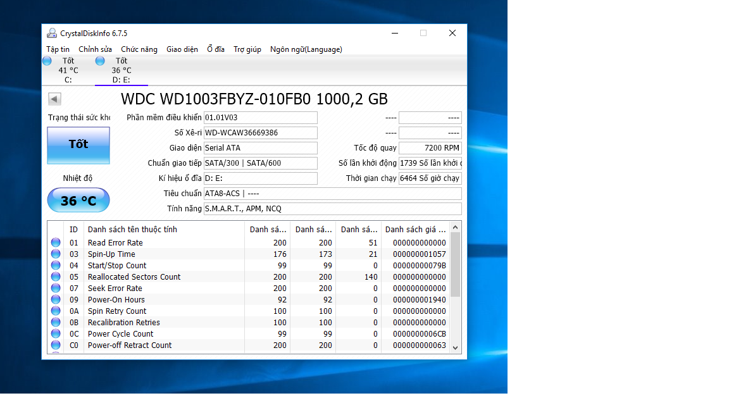Click the Serial ATA interface field
The height and width of the screenshot is (410, 729).
(x=260, y=148)
